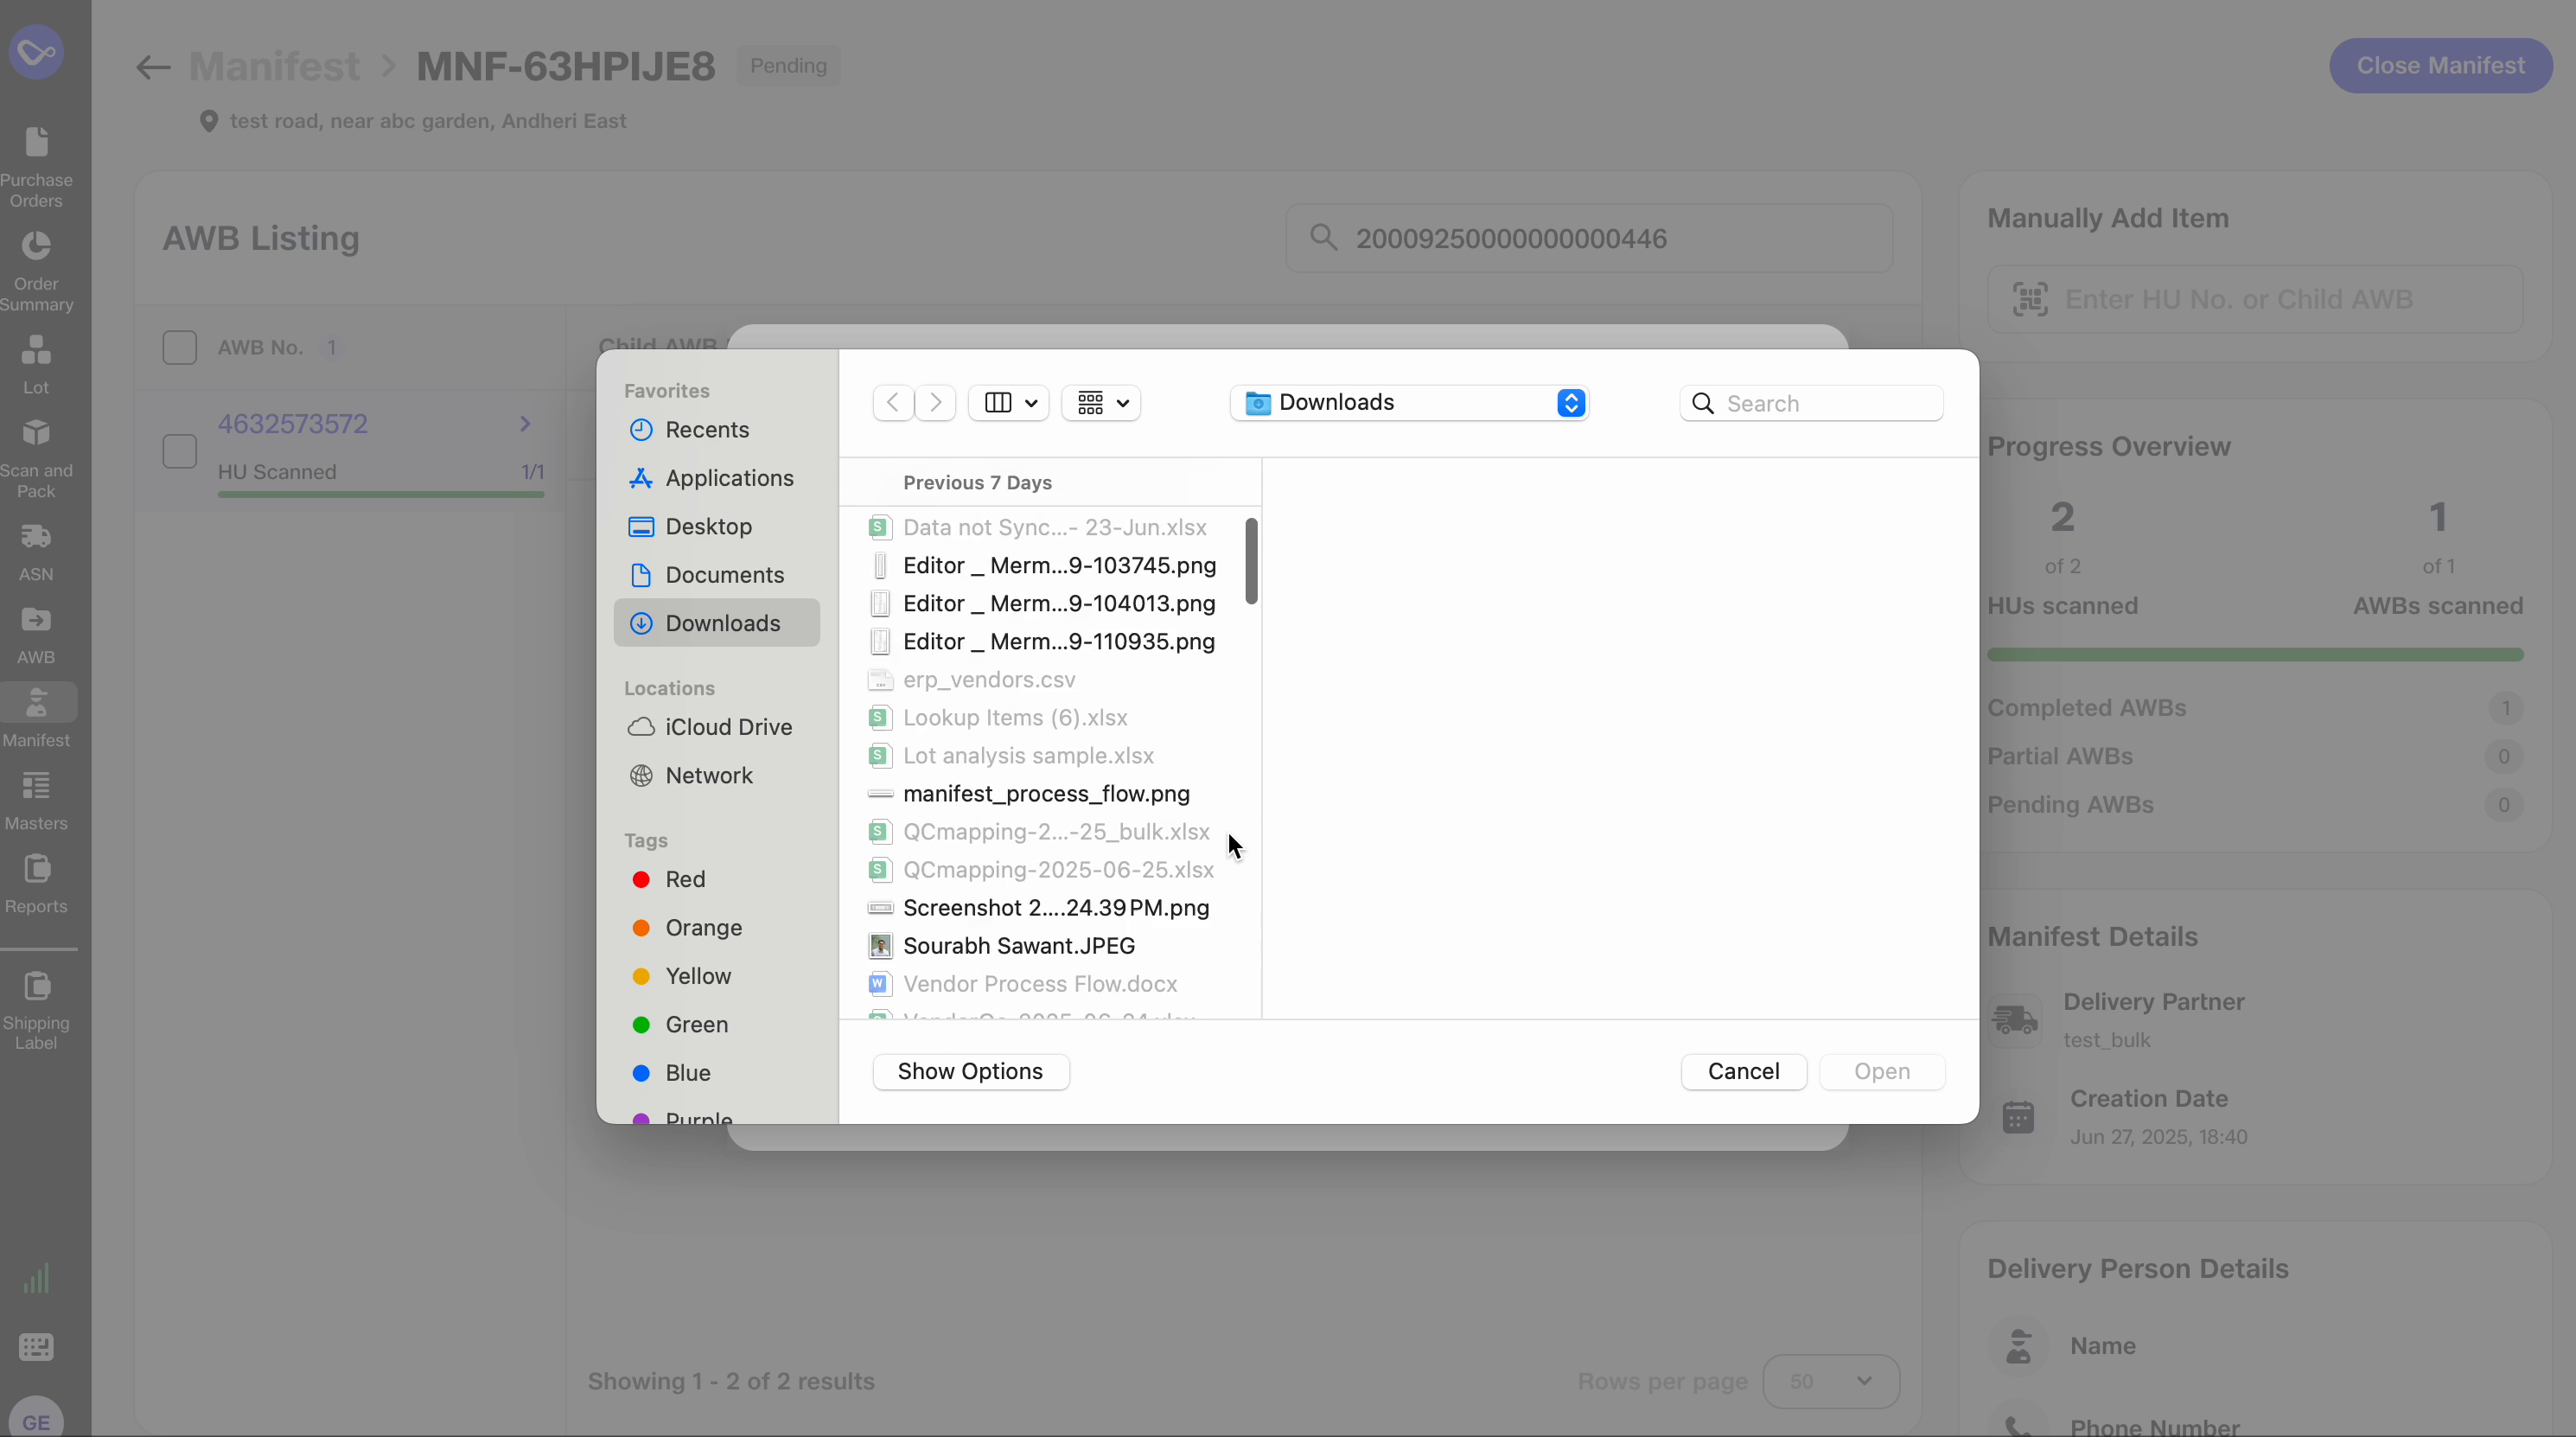Check the checkbox for AWB 4632573572
Screen dimensions: 2576x1437
(x=180, y=451)
